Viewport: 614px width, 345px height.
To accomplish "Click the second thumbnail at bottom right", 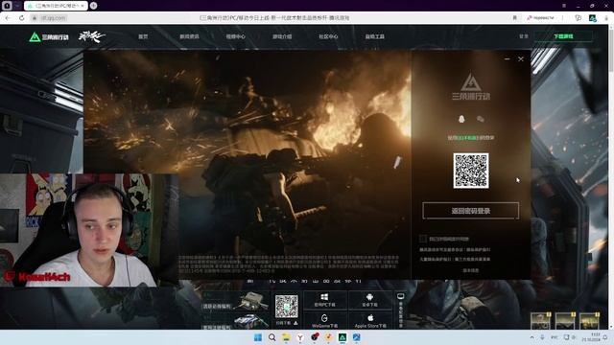I will [x=565, y=321].
